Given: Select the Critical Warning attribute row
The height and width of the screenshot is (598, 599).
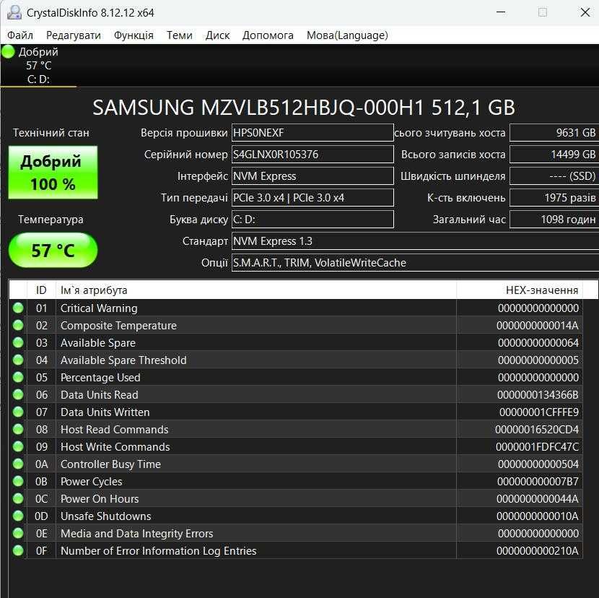Looking at the screenshot, I should (x=296, y=308).
